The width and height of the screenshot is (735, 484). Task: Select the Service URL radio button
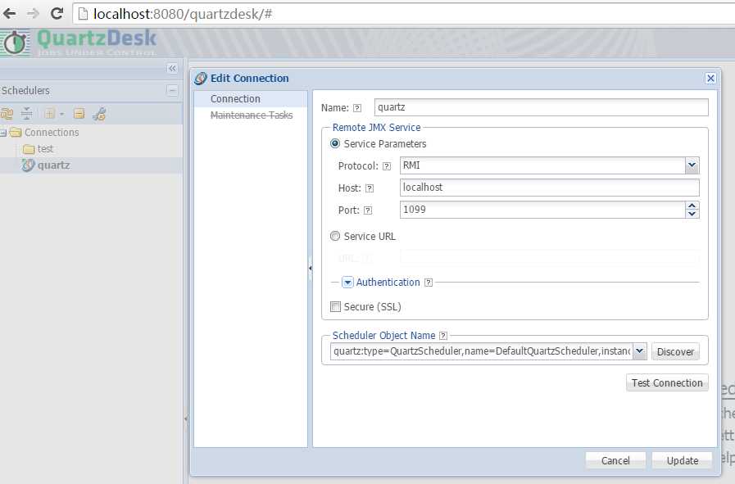(x=335, y=236)
